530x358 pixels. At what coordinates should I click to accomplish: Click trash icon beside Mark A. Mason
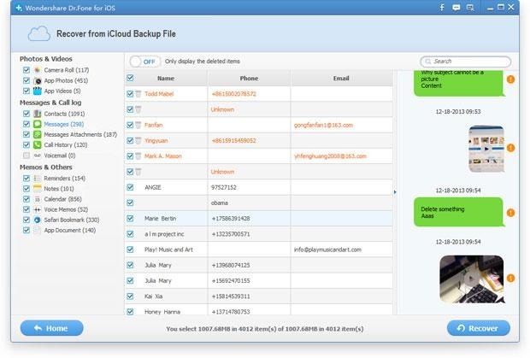(138, 156)
